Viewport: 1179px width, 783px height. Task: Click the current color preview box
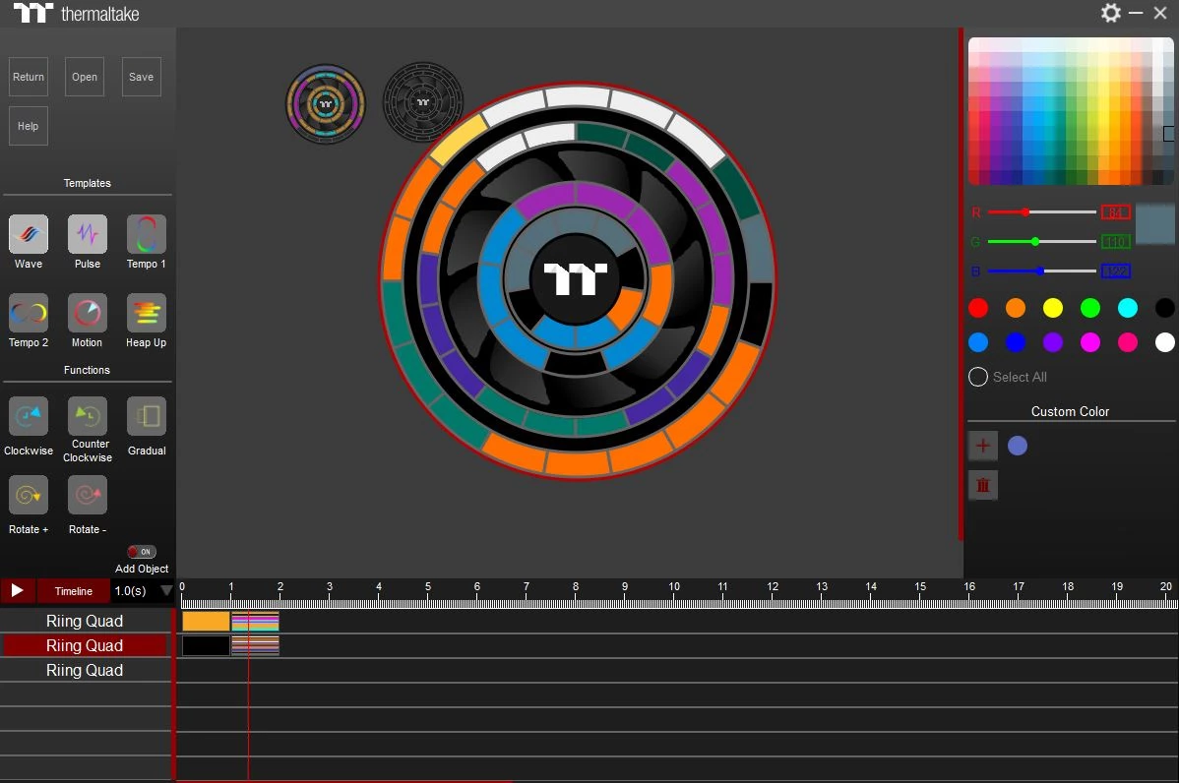click(x=1155, y=224)
